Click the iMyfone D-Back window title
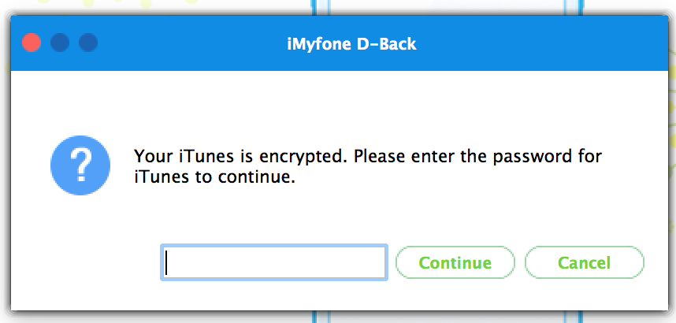The image size is (676, 323). pyautogui.click(x=351, y=43)
